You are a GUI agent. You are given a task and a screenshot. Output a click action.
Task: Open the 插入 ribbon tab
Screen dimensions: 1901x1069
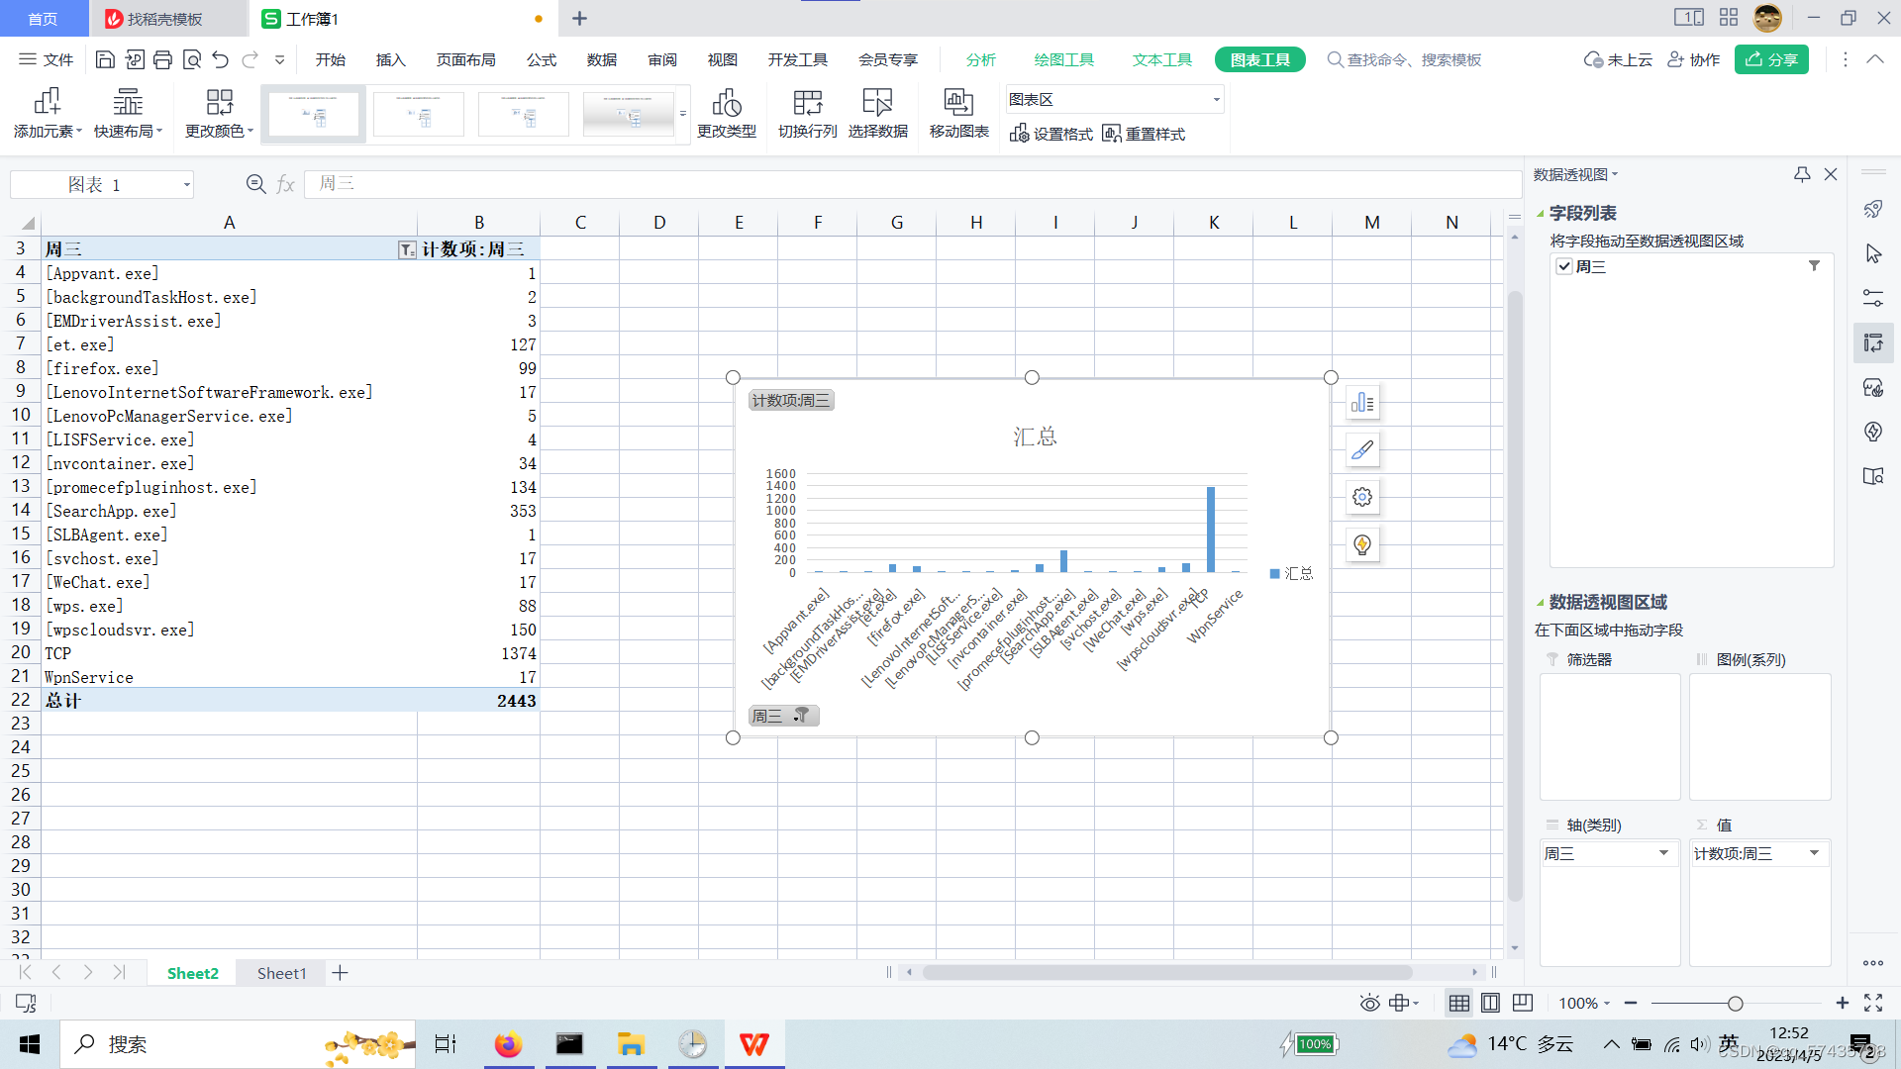390,59
